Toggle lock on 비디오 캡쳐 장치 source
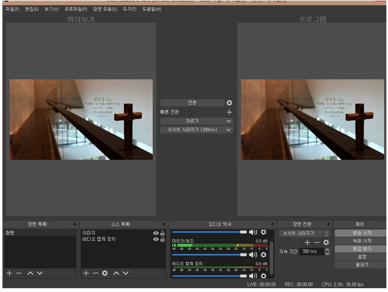 pyautogui.click(x=162, y=239)
